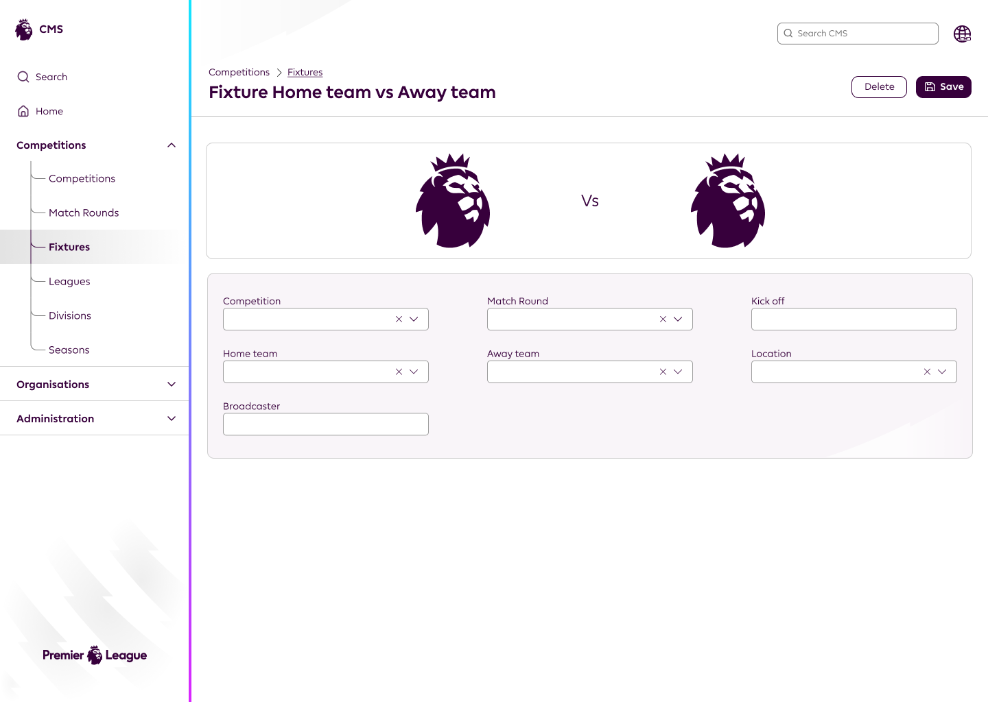This screenshot has width=988, height=702.
Task: Click the page title Fixture Home team vs Away team
Action: click(352, 93)
